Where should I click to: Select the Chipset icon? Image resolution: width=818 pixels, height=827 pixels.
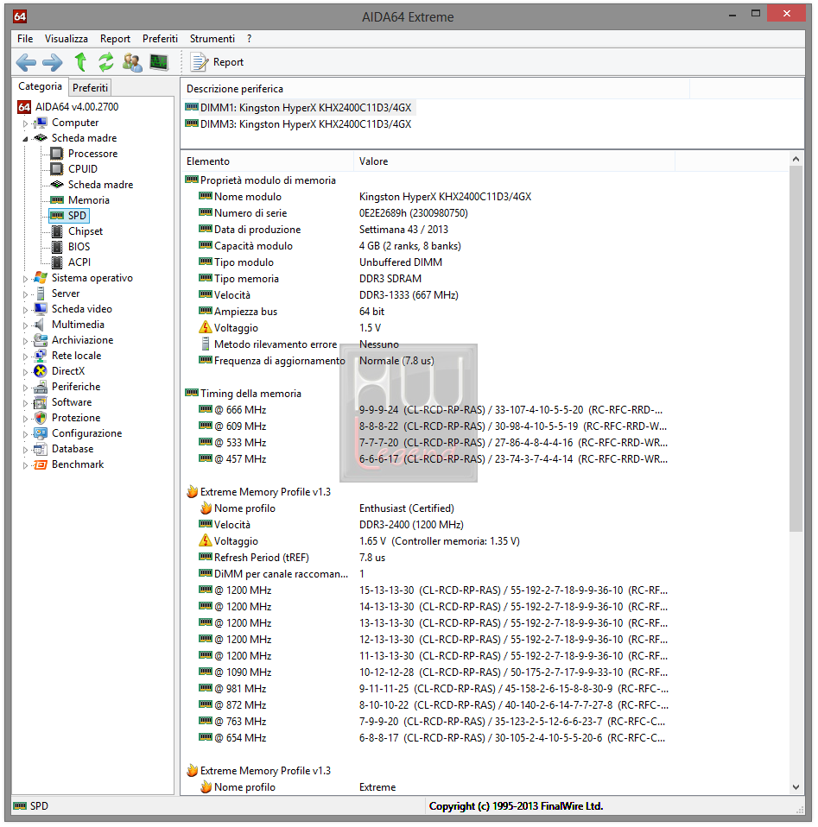click(x=57, y=231)
